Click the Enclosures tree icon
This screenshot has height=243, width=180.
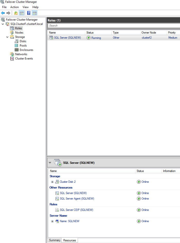click(x=16, y=50)
